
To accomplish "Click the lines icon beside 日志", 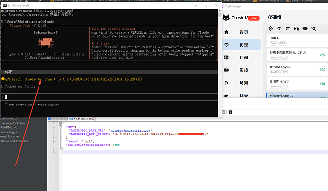I will tap(226, 95).
